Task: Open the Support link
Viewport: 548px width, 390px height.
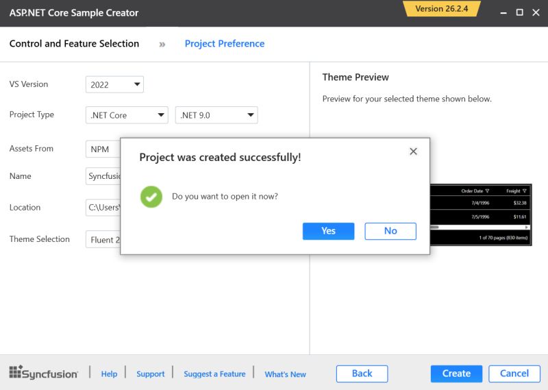Action: 150,374
